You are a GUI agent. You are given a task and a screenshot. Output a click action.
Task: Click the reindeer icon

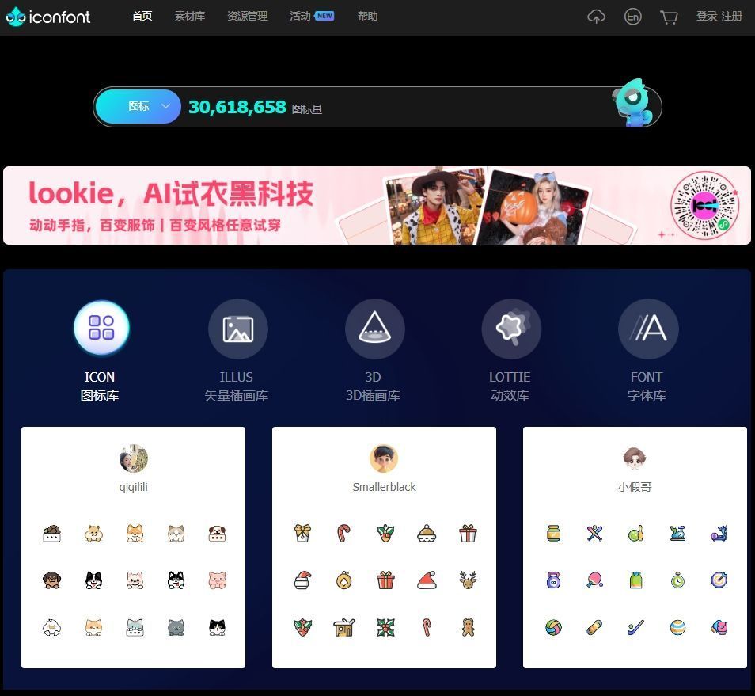(468, 580)
